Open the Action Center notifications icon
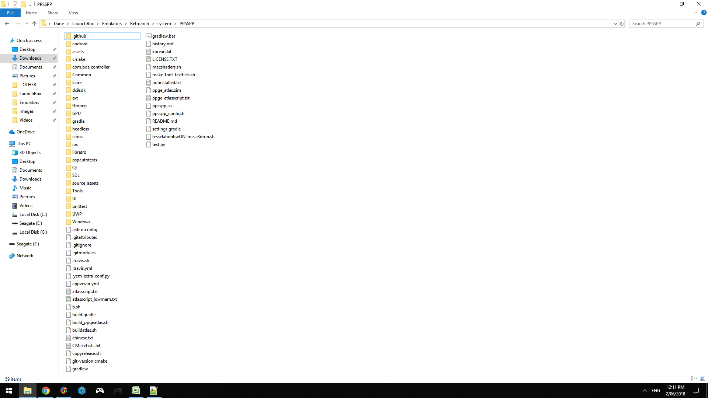The height and width of the screenshot is (398, 708). (696, 391)
